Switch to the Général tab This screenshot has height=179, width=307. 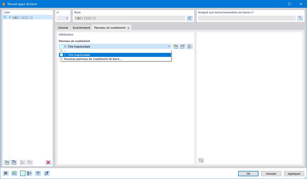pyautogui.click(x=63, y=28)
